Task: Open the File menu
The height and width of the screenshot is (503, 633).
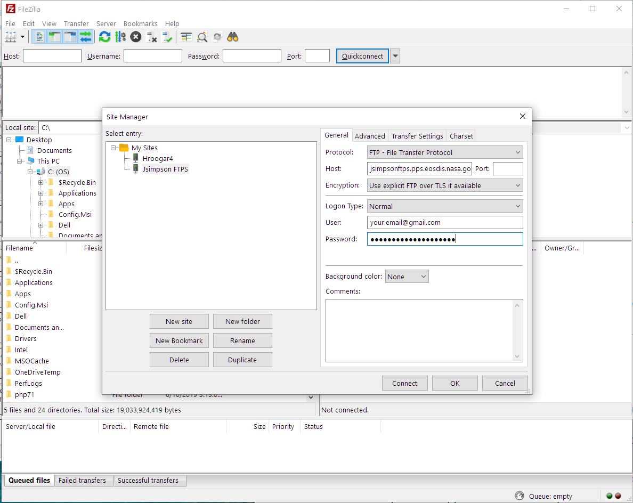Action: click(10, 23)
